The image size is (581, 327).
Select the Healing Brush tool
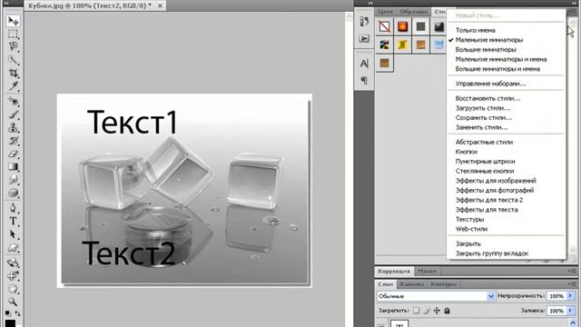(x=13, y=101)
